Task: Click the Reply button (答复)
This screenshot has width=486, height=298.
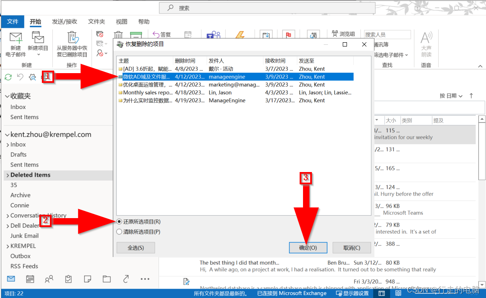Action: 162,34
